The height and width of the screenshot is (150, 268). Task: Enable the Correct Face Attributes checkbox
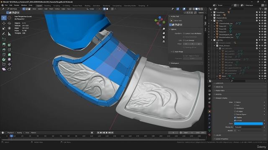tap(184, 33)
